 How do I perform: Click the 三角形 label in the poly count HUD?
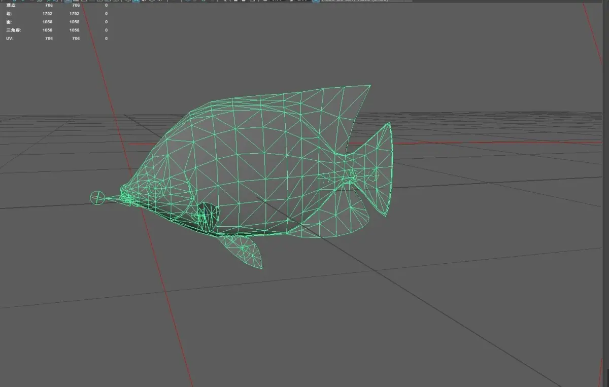click(14, 30)
